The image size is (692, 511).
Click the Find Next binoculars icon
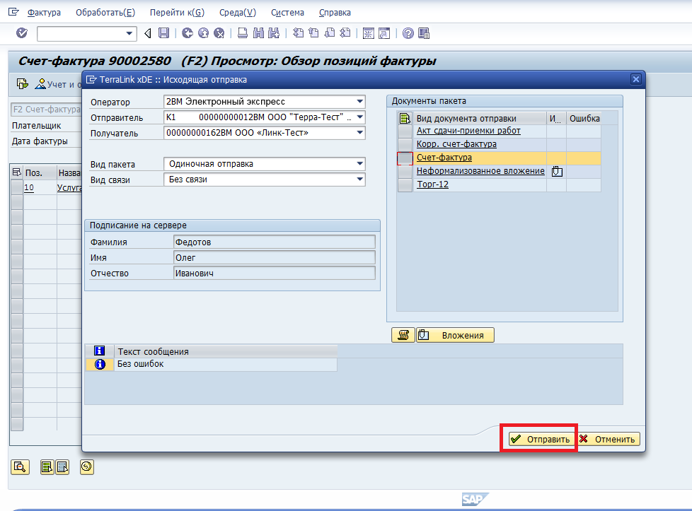[x=274, y=33]
